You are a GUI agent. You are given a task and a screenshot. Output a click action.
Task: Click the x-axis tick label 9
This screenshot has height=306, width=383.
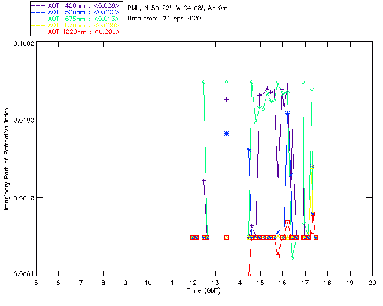pyautogui.click(x=126, y=283)
